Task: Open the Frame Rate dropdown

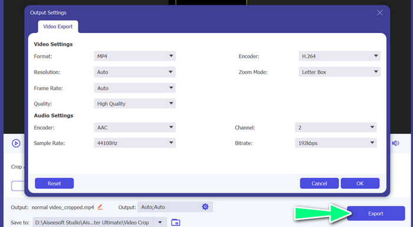Action: pyautogui.click(x=135, y=88)
